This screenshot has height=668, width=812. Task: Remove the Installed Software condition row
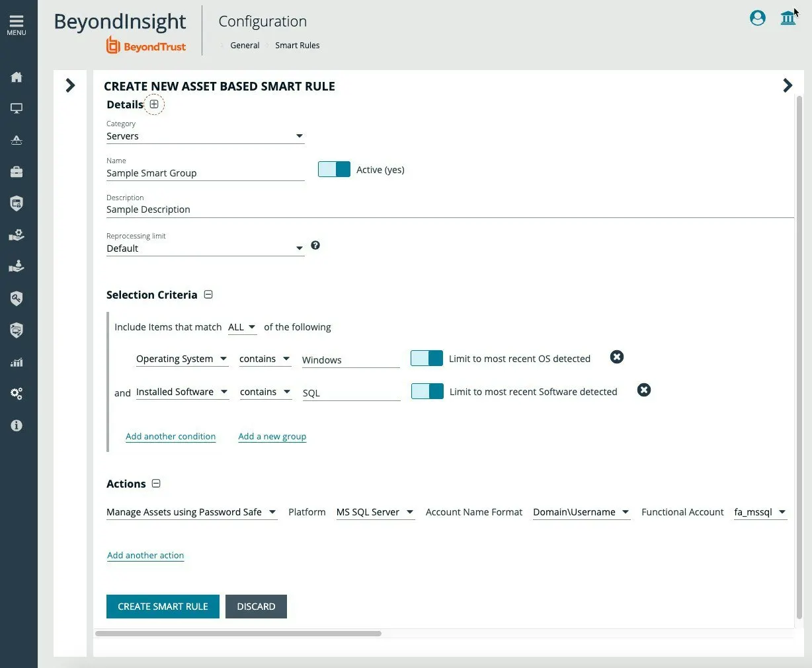click(644, 390)
